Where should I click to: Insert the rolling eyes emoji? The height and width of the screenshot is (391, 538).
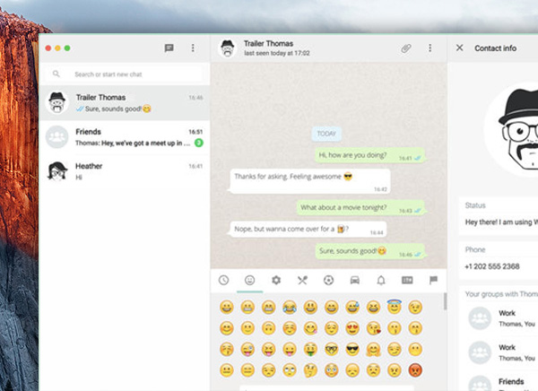pyautogui.click(x=290, y=370)
